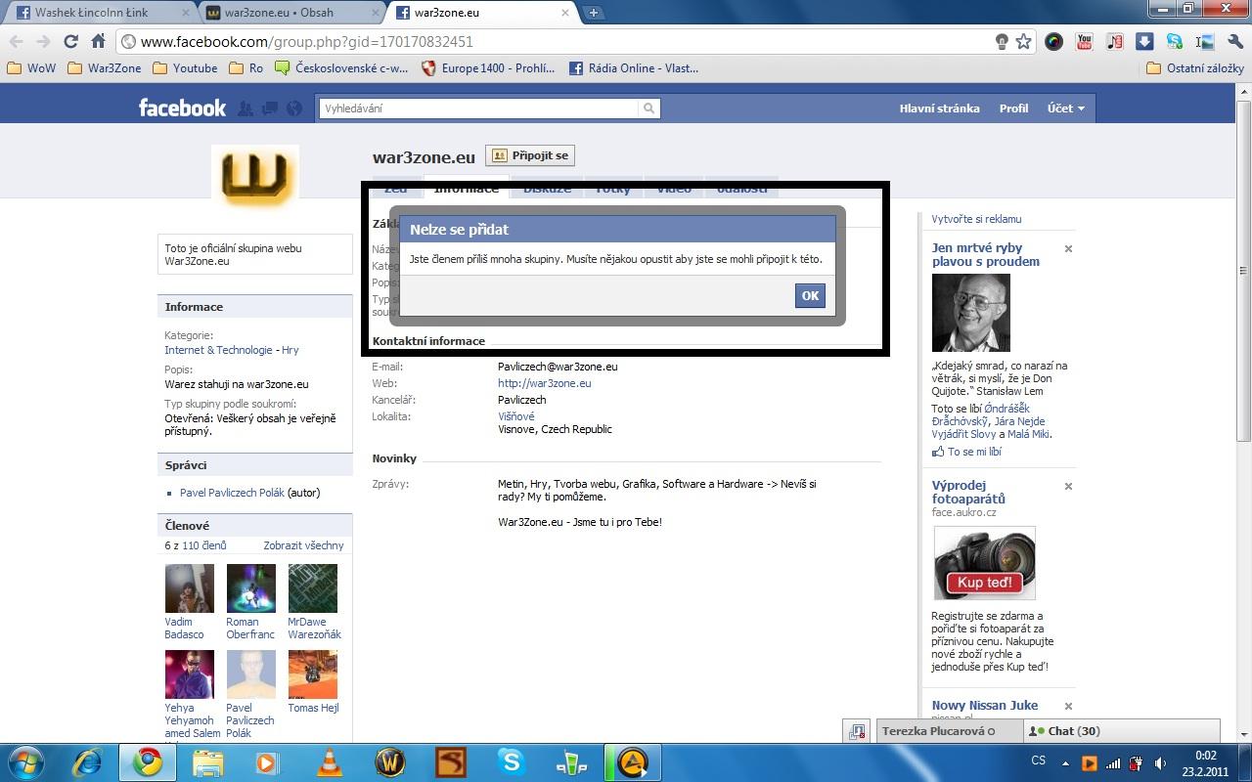Open the Profil link in the header

click(1013, 109)
